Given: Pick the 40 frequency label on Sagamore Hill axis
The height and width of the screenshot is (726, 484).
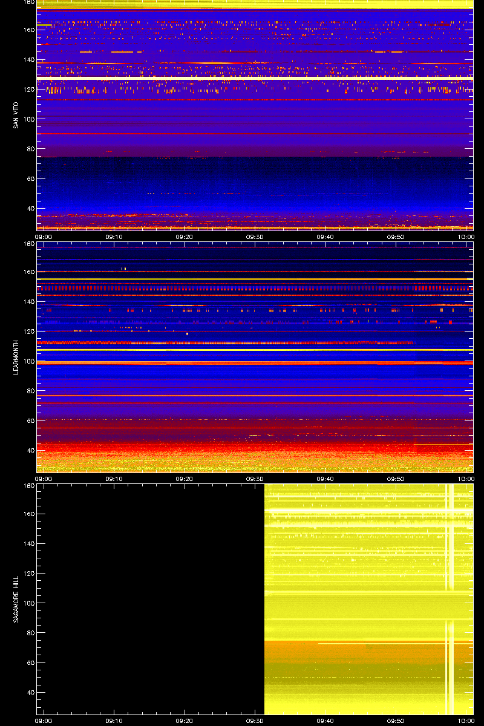Looking at the screenshot, I should coord(30,692).
